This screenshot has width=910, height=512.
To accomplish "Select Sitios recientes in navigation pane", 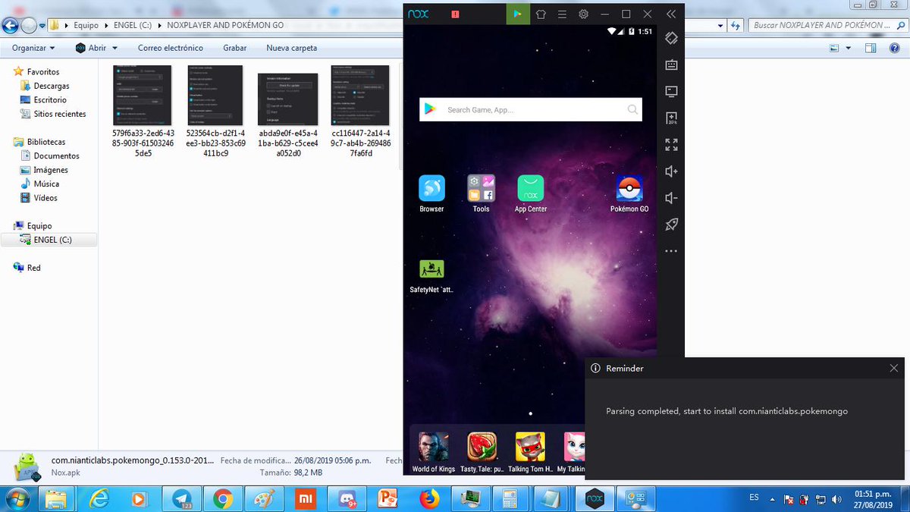I will pos(60,114).
